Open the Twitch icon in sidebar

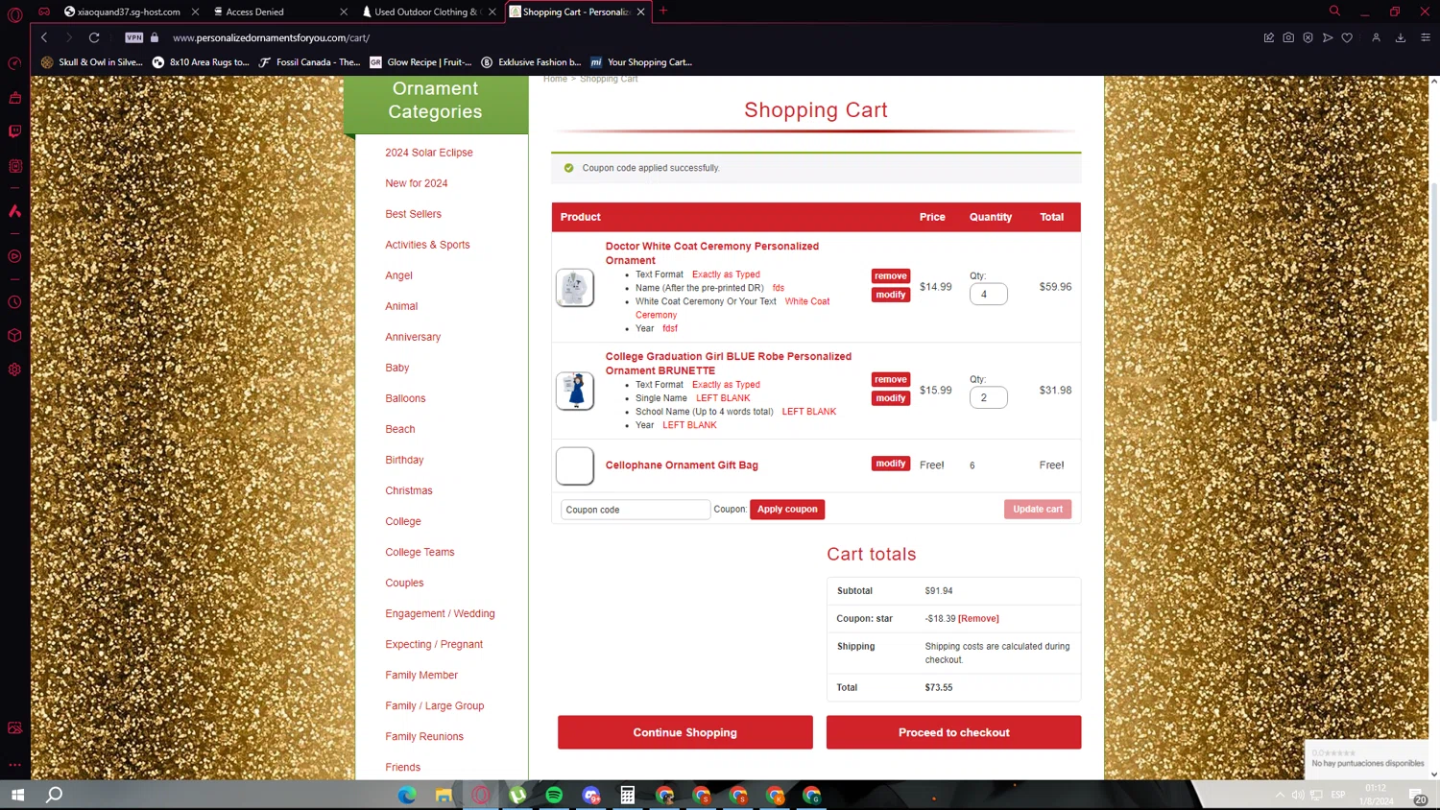click(14, 131)
